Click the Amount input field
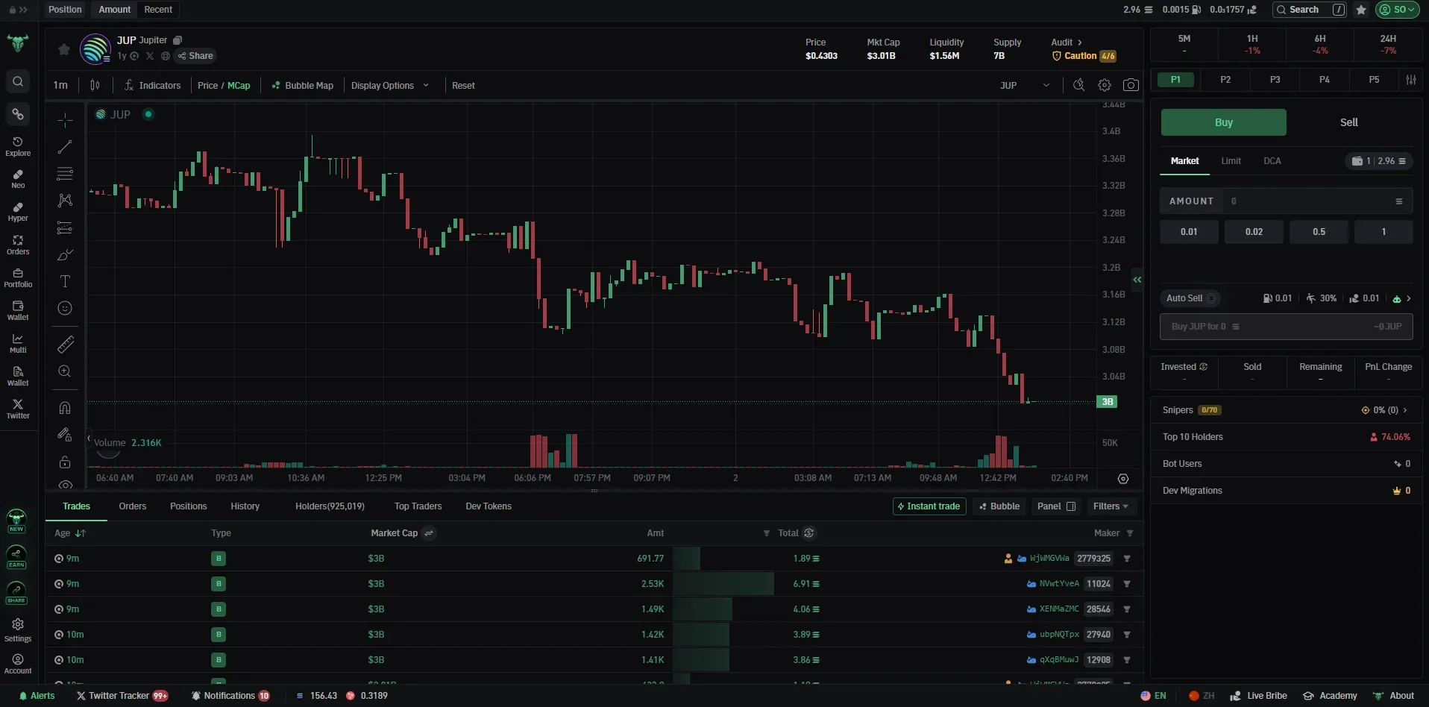1429x707 pixels. coord(1311,201)
